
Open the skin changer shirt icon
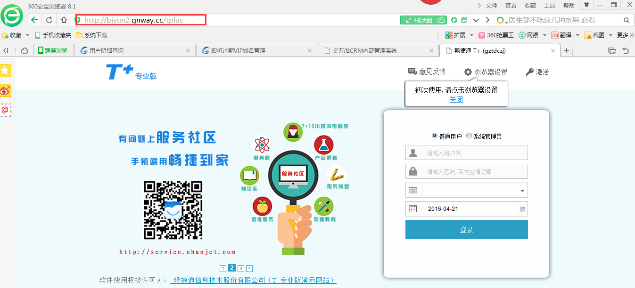tap(586, 5)
